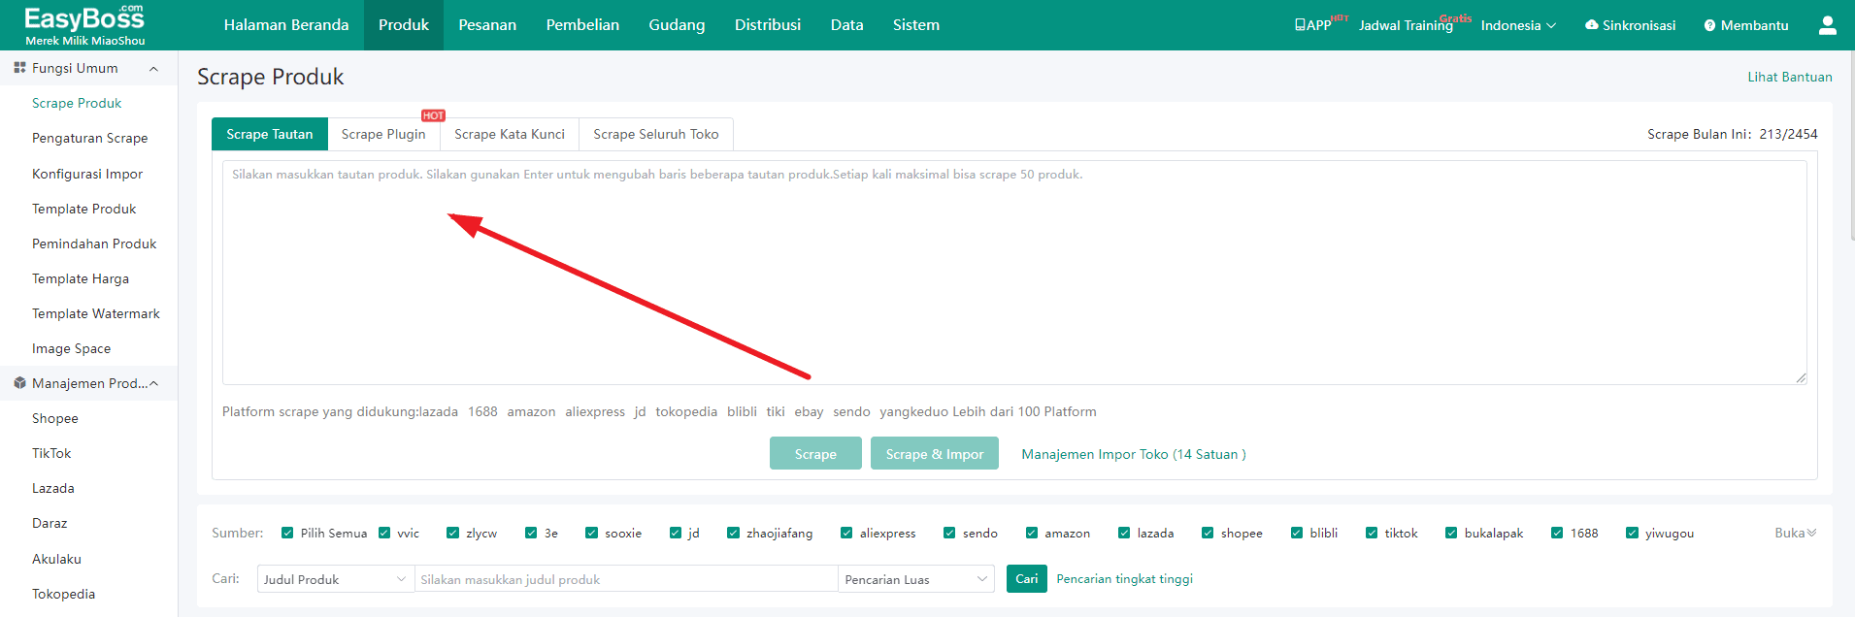Screen dimensions: 1855x617
Task: Uncheck the sendo source checkbox
Action: pos(949,533)
